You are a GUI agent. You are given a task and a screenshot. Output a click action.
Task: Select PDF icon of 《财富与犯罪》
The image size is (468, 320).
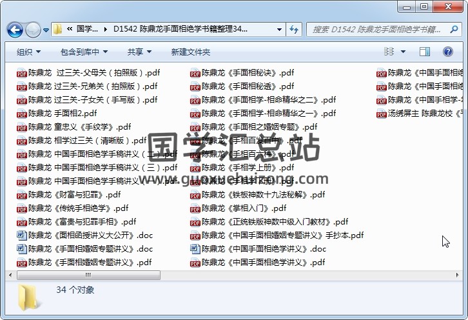point(22,195)
